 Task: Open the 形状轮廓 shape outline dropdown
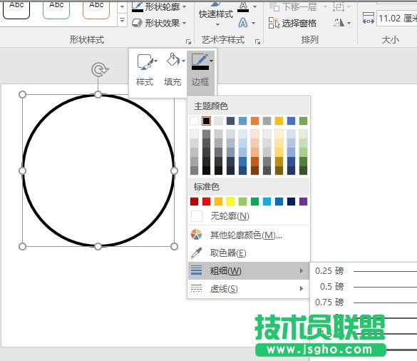tap(159, 7)
